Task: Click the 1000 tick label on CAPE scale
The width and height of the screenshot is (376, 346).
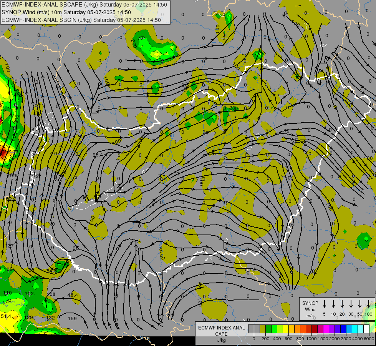Action: click(311, 339)
